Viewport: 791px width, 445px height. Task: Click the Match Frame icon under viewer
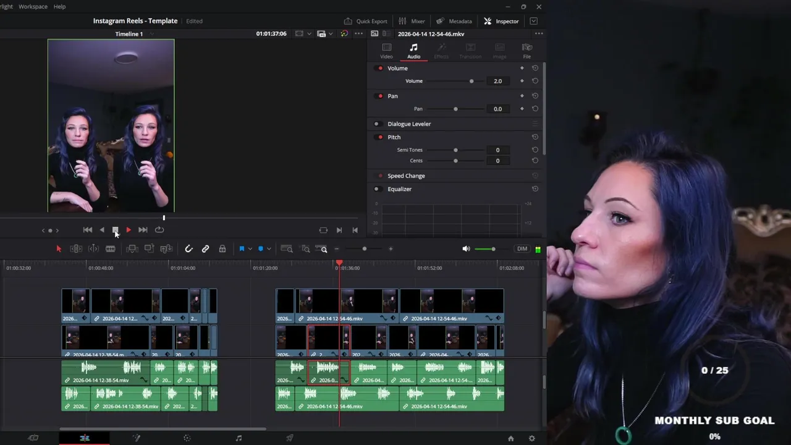pyautogui.click(x=323, y=230)
